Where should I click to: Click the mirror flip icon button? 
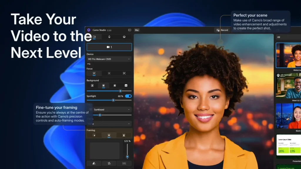pos(94,163)
